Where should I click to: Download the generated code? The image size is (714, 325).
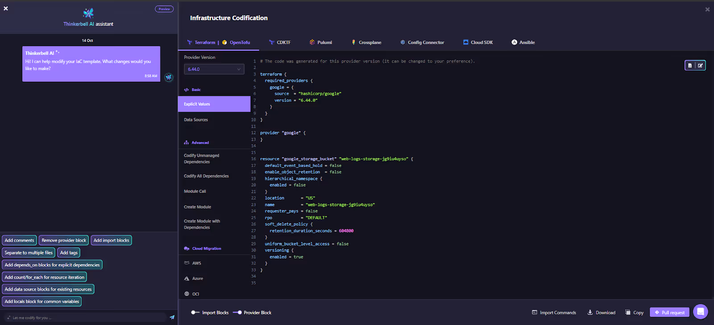[601, 312]
